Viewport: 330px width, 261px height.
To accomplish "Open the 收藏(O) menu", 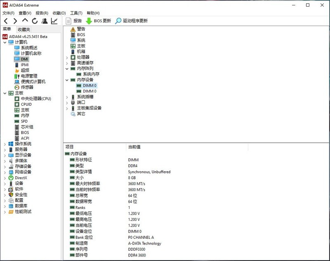I will pyautogui.click(x=59, y=13).
